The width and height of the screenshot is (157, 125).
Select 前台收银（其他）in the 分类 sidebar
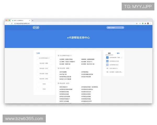[44, 79]
